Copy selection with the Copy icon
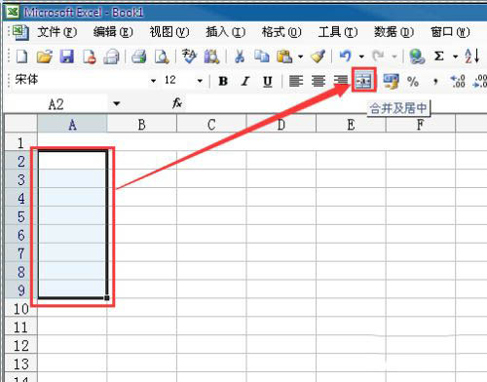487x382 pixels. pos(262,57)
